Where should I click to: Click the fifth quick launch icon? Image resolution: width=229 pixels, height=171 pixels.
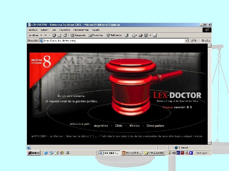[x=67, y=153]
